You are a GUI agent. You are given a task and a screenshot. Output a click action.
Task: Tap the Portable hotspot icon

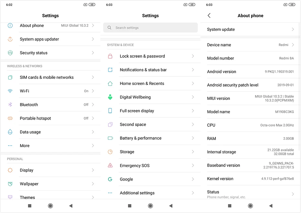point(10,118)
